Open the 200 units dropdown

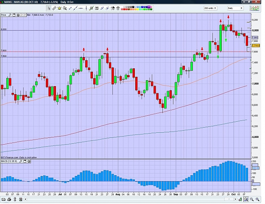[x=210, y=8]
